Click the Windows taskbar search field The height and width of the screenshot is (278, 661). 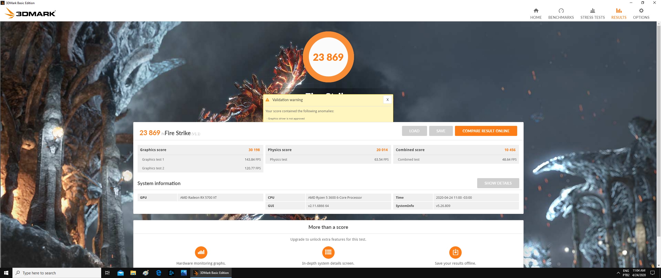tap(57, 273)
